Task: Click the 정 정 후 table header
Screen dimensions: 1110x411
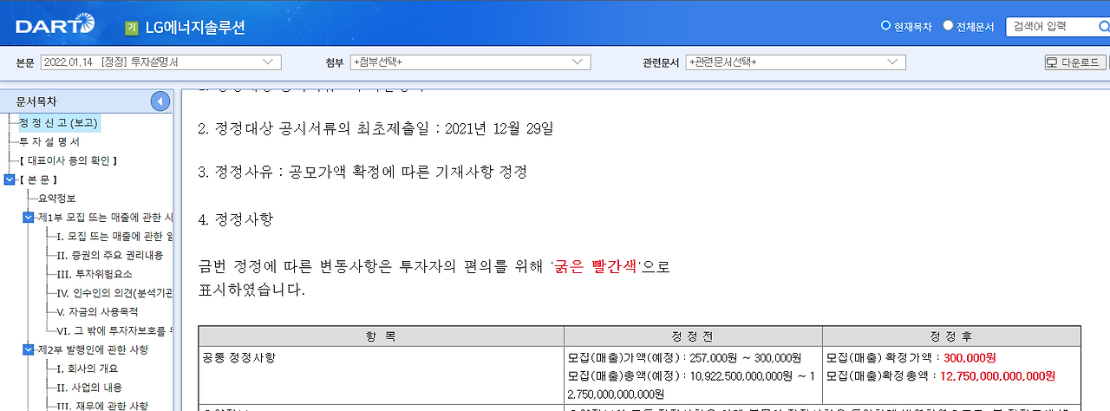Action: (951, 336)
